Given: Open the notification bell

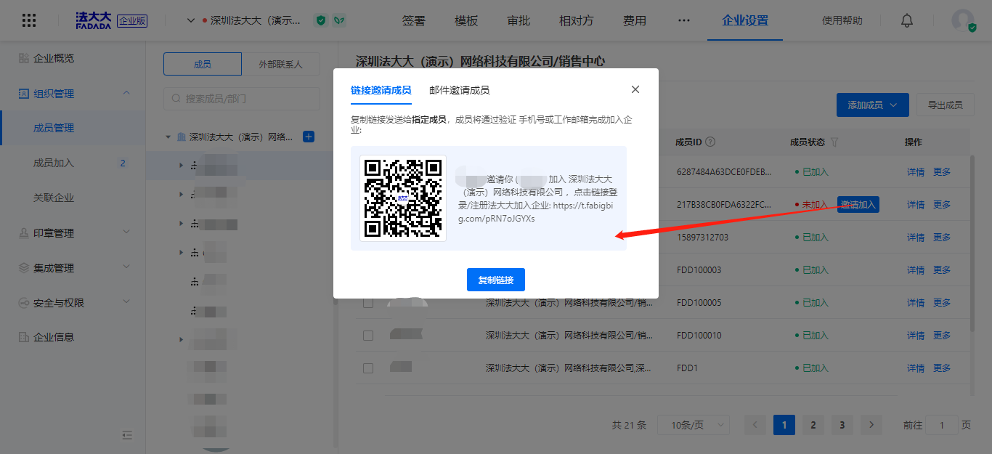Looking at the screenshot, I should 907,20.
